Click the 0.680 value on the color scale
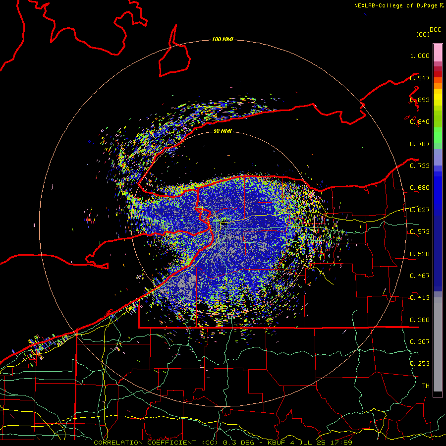 [420, 188]
